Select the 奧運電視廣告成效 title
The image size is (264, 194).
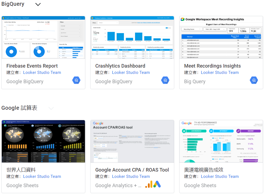[x=204, y=170]
